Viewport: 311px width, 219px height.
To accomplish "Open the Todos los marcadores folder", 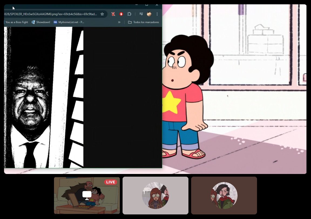I will 143,22.
